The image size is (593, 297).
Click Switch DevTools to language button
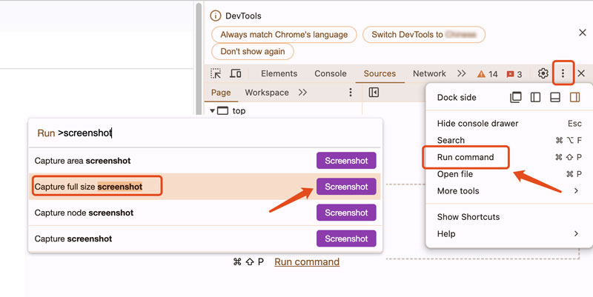[424, 34]
